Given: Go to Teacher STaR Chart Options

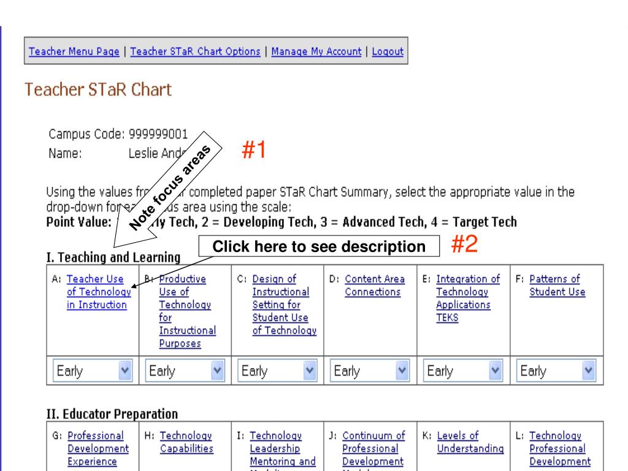Looking at the screenshot, I should (195, 52).
